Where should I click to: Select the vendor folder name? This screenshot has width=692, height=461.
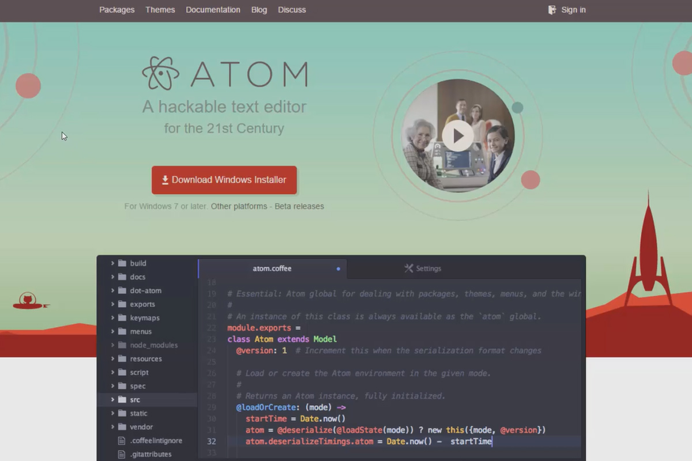(141, 427)
